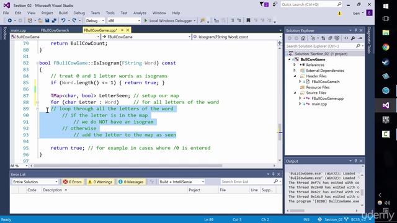Toggle pin on FBullCowGame.cpp tab
Screen dimensions: 397x223
(x=122, y=30)
